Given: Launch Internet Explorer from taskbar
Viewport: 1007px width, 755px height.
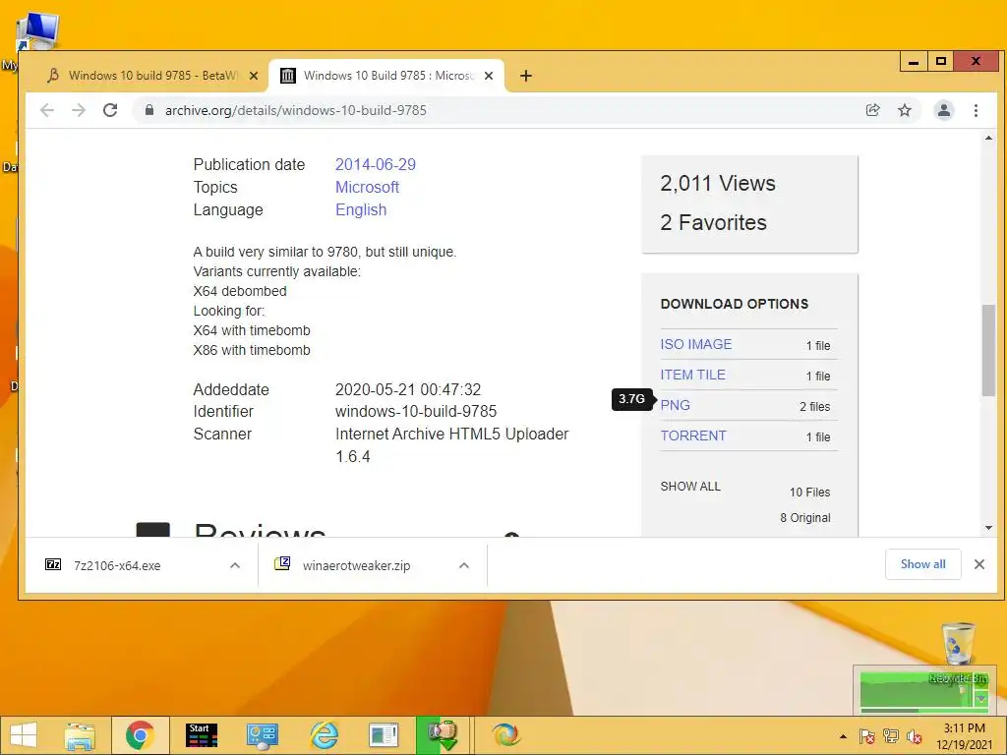Looking at the screenshot, I should (x=324, y=735).
